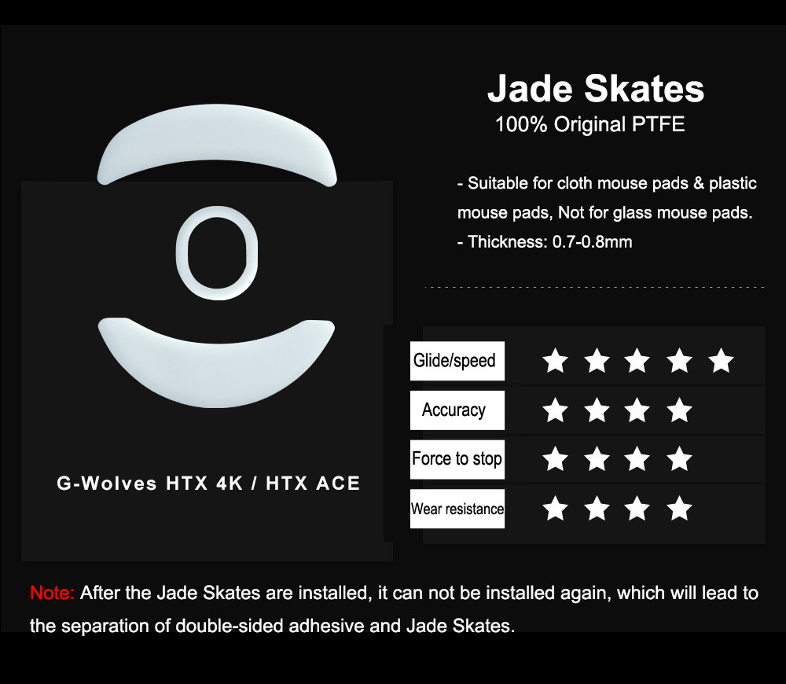
Task: Select the Force to stop label
Action: point(457,458)
